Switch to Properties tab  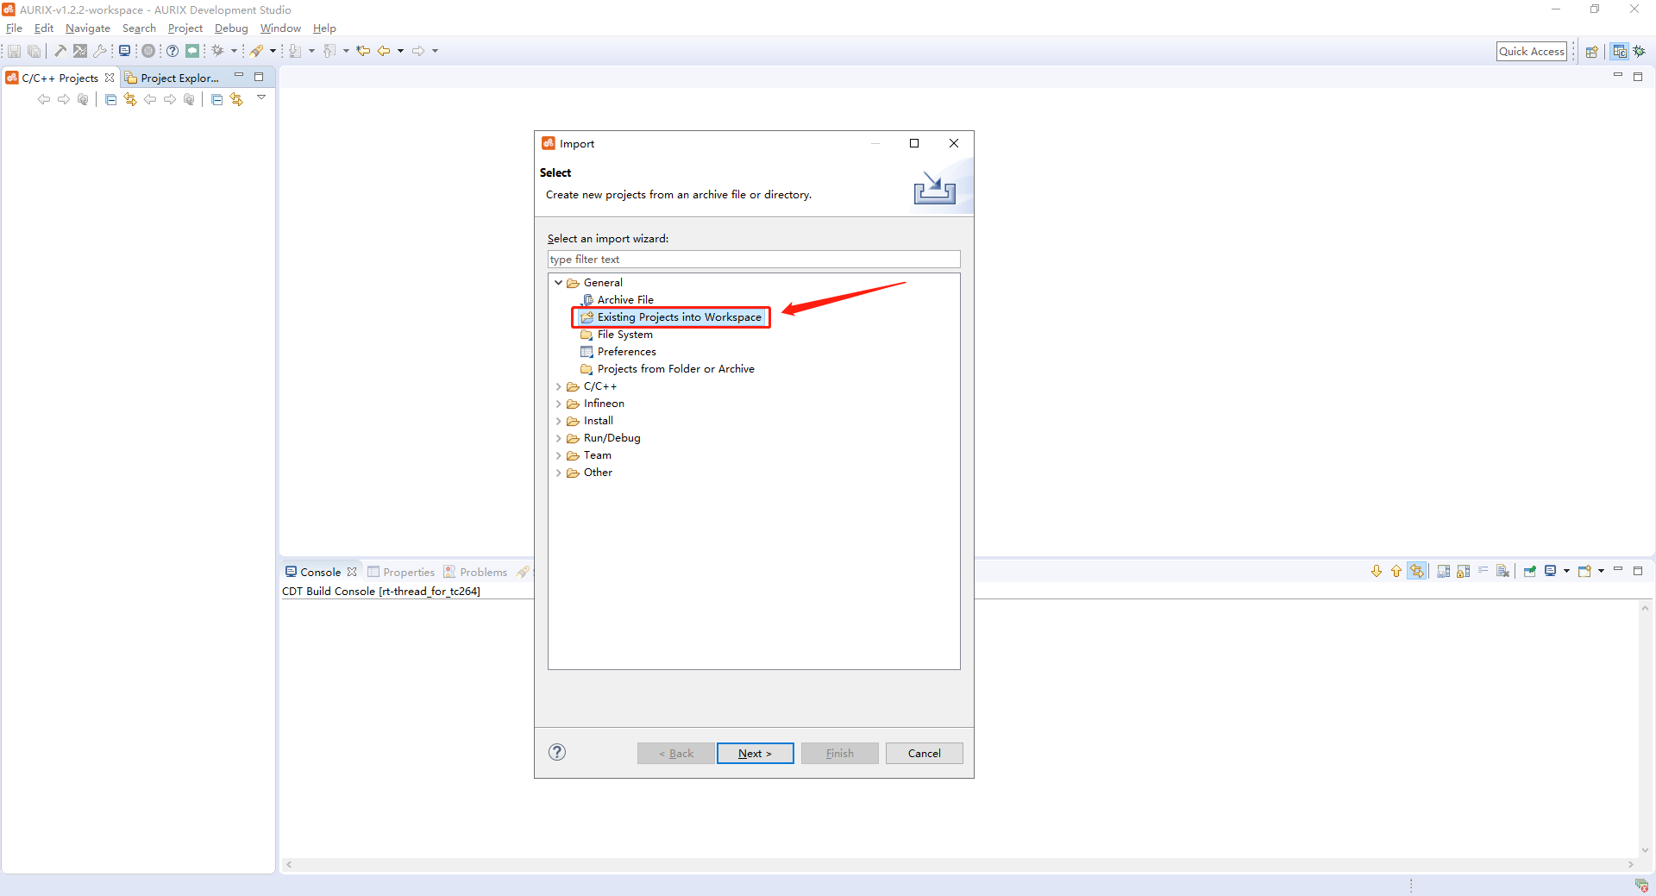[x=401, y=572]
